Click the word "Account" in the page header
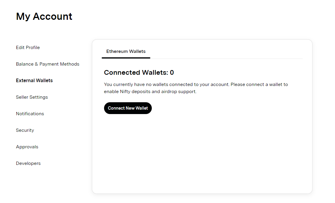 (52, 17)
